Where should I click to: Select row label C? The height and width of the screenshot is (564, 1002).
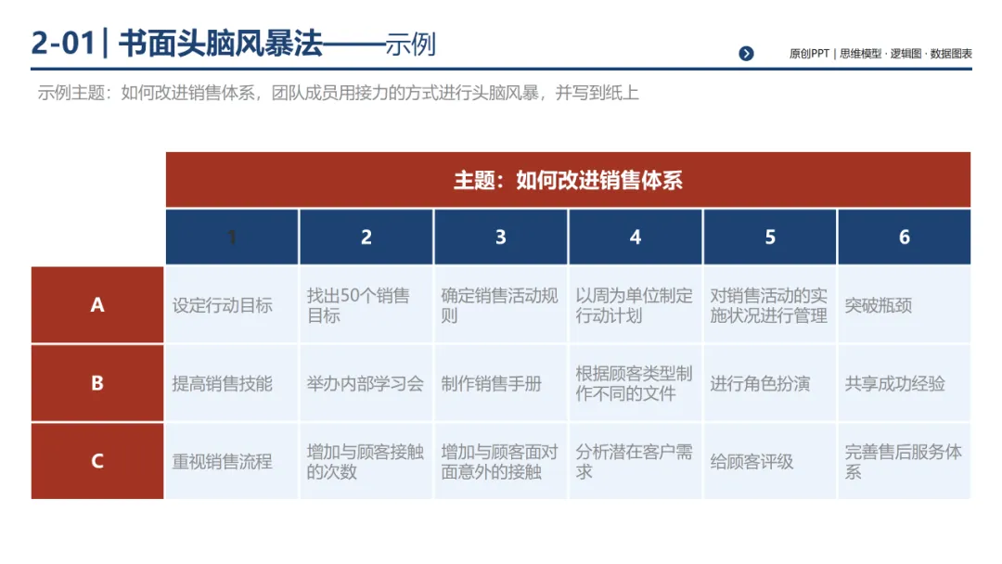click(96, 461)
